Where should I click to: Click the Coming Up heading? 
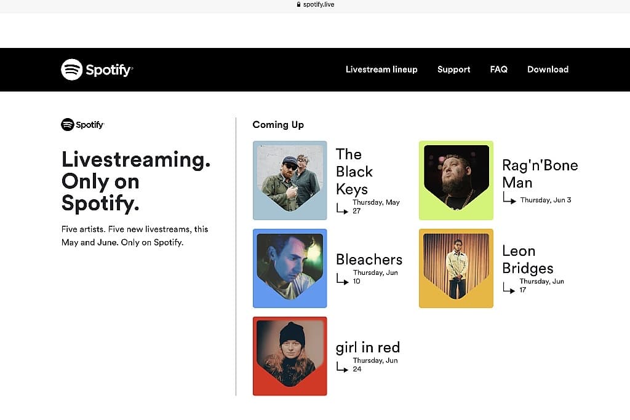coord(278,125)
